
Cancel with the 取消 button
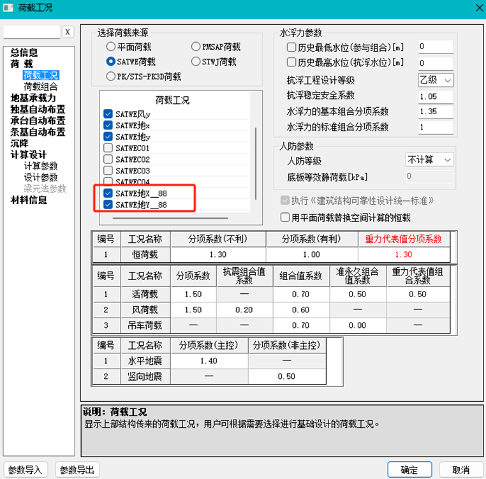click(461, 469)
